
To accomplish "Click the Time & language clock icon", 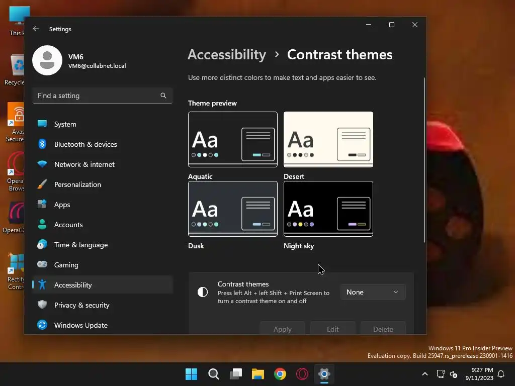I will pos(42,245).
